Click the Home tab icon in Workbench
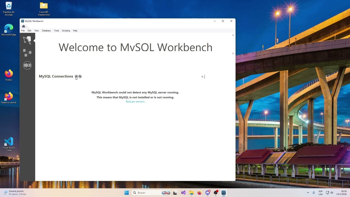The width and height of the screenshot is (350, 197). (x=24, y=26)
